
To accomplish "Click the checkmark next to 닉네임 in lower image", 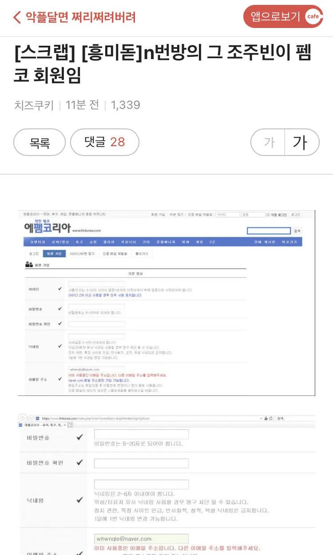I will [79, 500].
